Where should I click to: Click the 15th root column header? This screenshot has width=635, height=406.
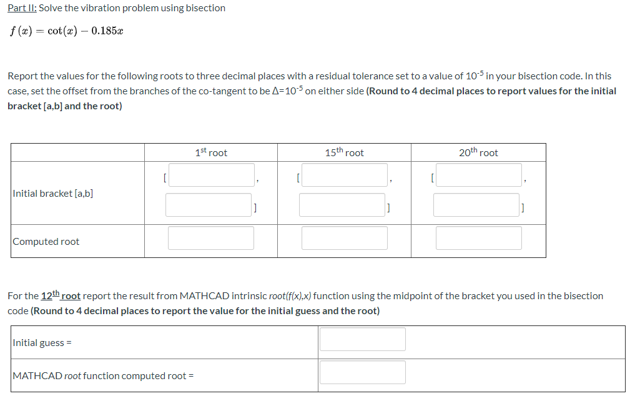(x=343, y=152)
